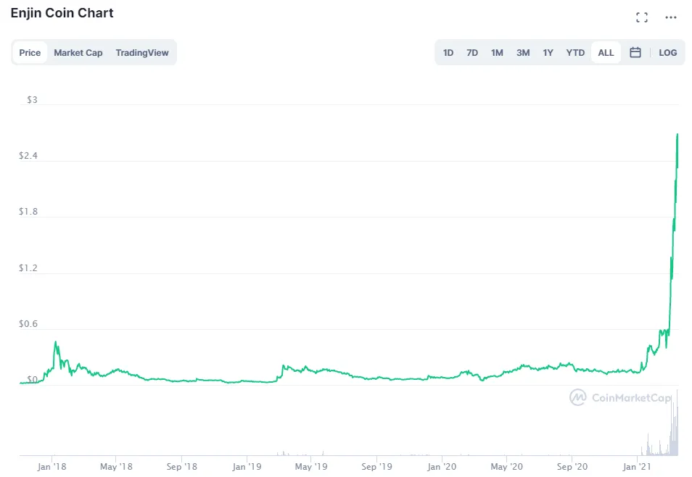The width and height of the screenshot is (692, 477).
Task: Click the Jan '20 date axis label
Action: (442, 466)
